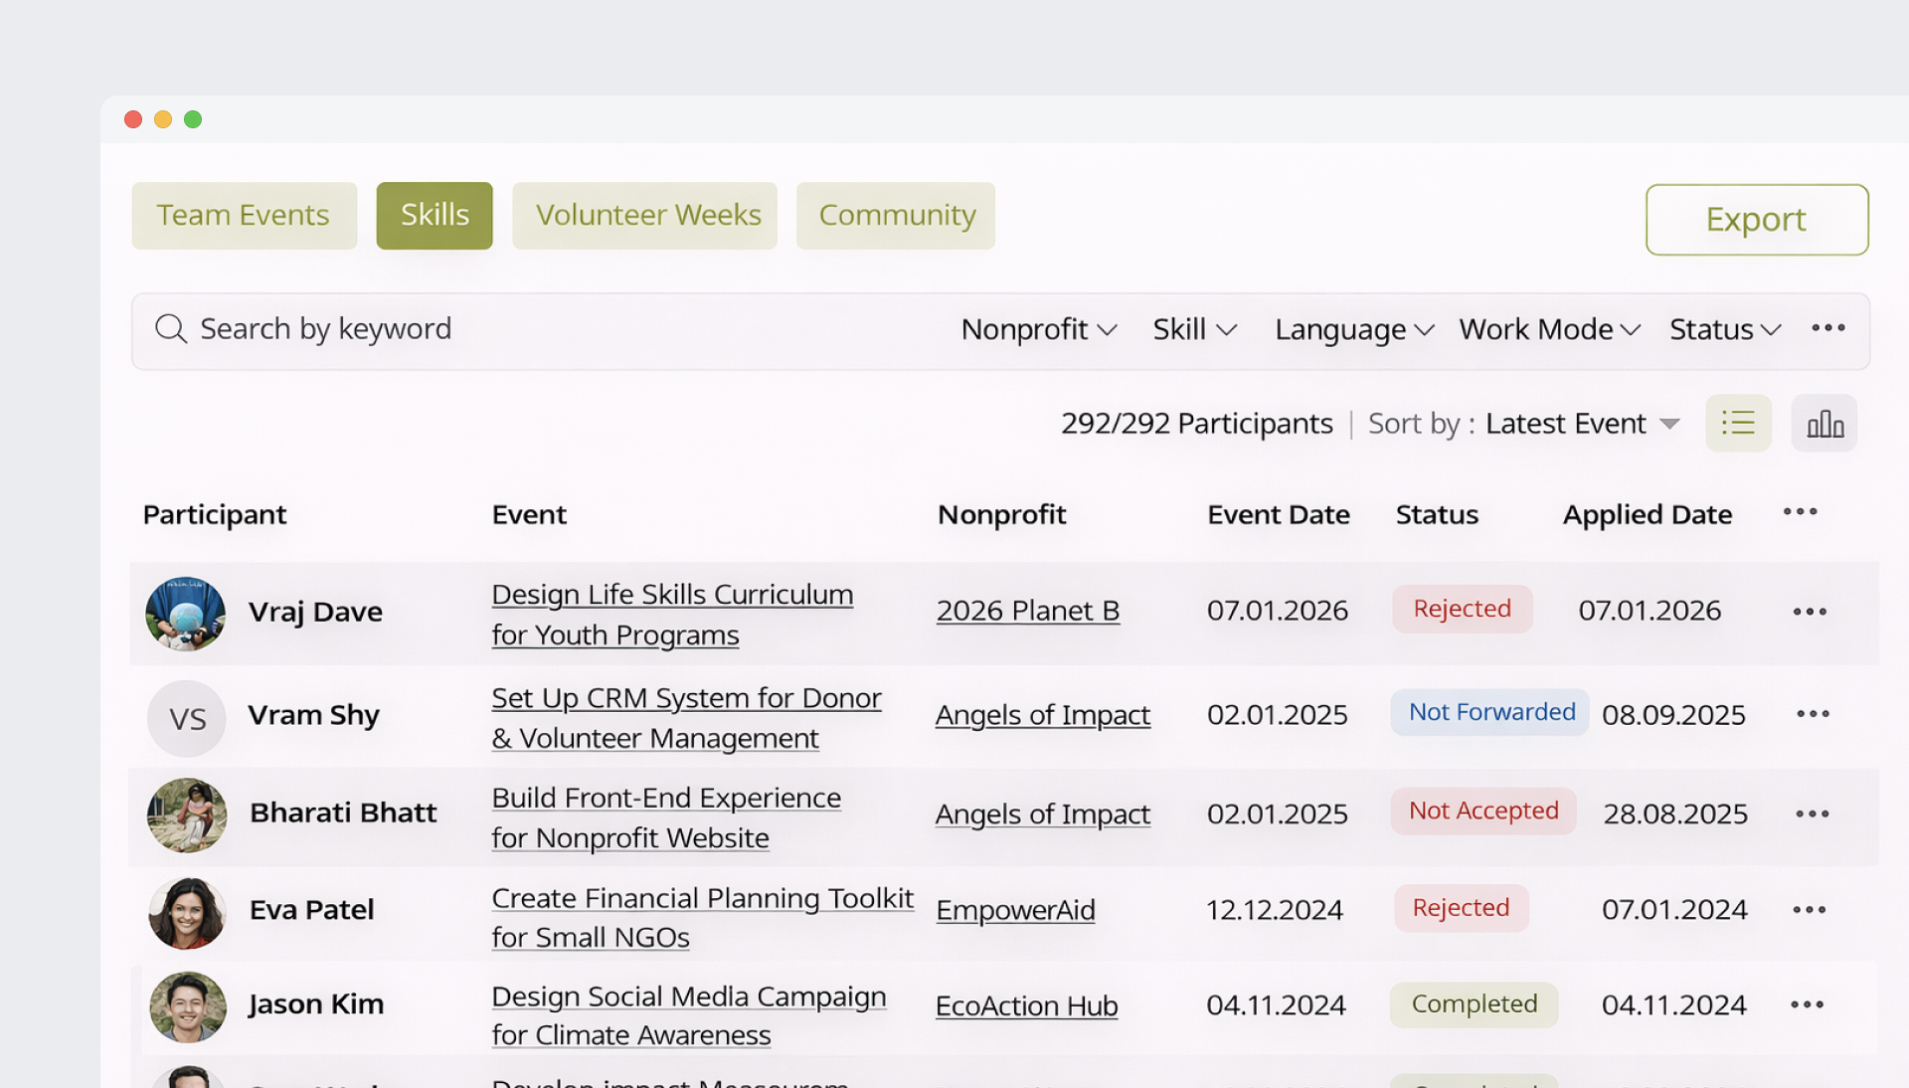Open the Language filter dropdown
This screenshot has height=1088, width=1909.
(x=1353, y=329)
